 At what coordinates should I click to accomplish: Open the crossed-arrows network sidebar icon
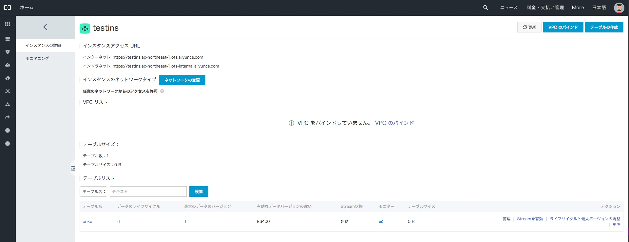pyautogui.click(x=8, y=91)
